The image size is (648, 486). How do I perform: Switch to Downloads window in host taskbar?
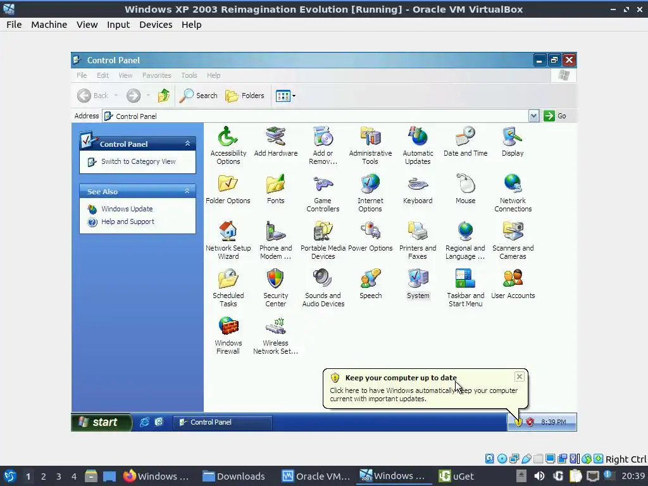[x=234, y=476]
